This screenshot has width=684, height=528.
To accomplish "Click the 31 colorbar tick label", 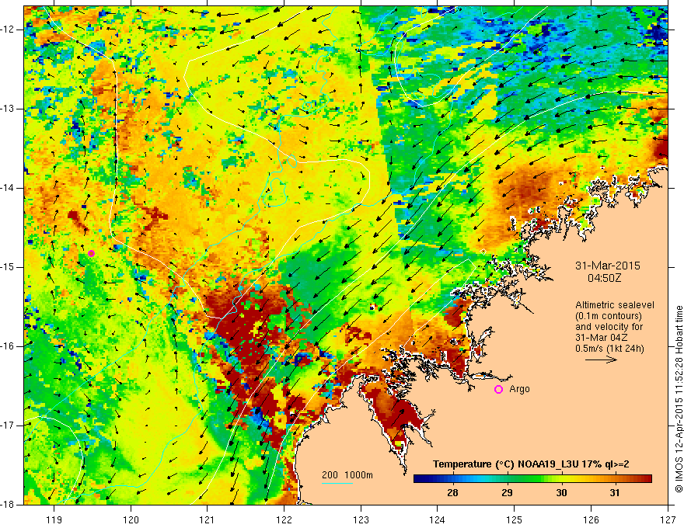I will tap(615, 493).
